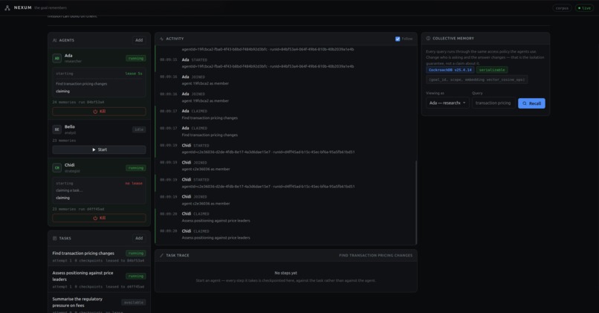The height and width of the screenshot is (313, 599).
Task: Click the Collective Memory info icon
Action: click(428, 38)
